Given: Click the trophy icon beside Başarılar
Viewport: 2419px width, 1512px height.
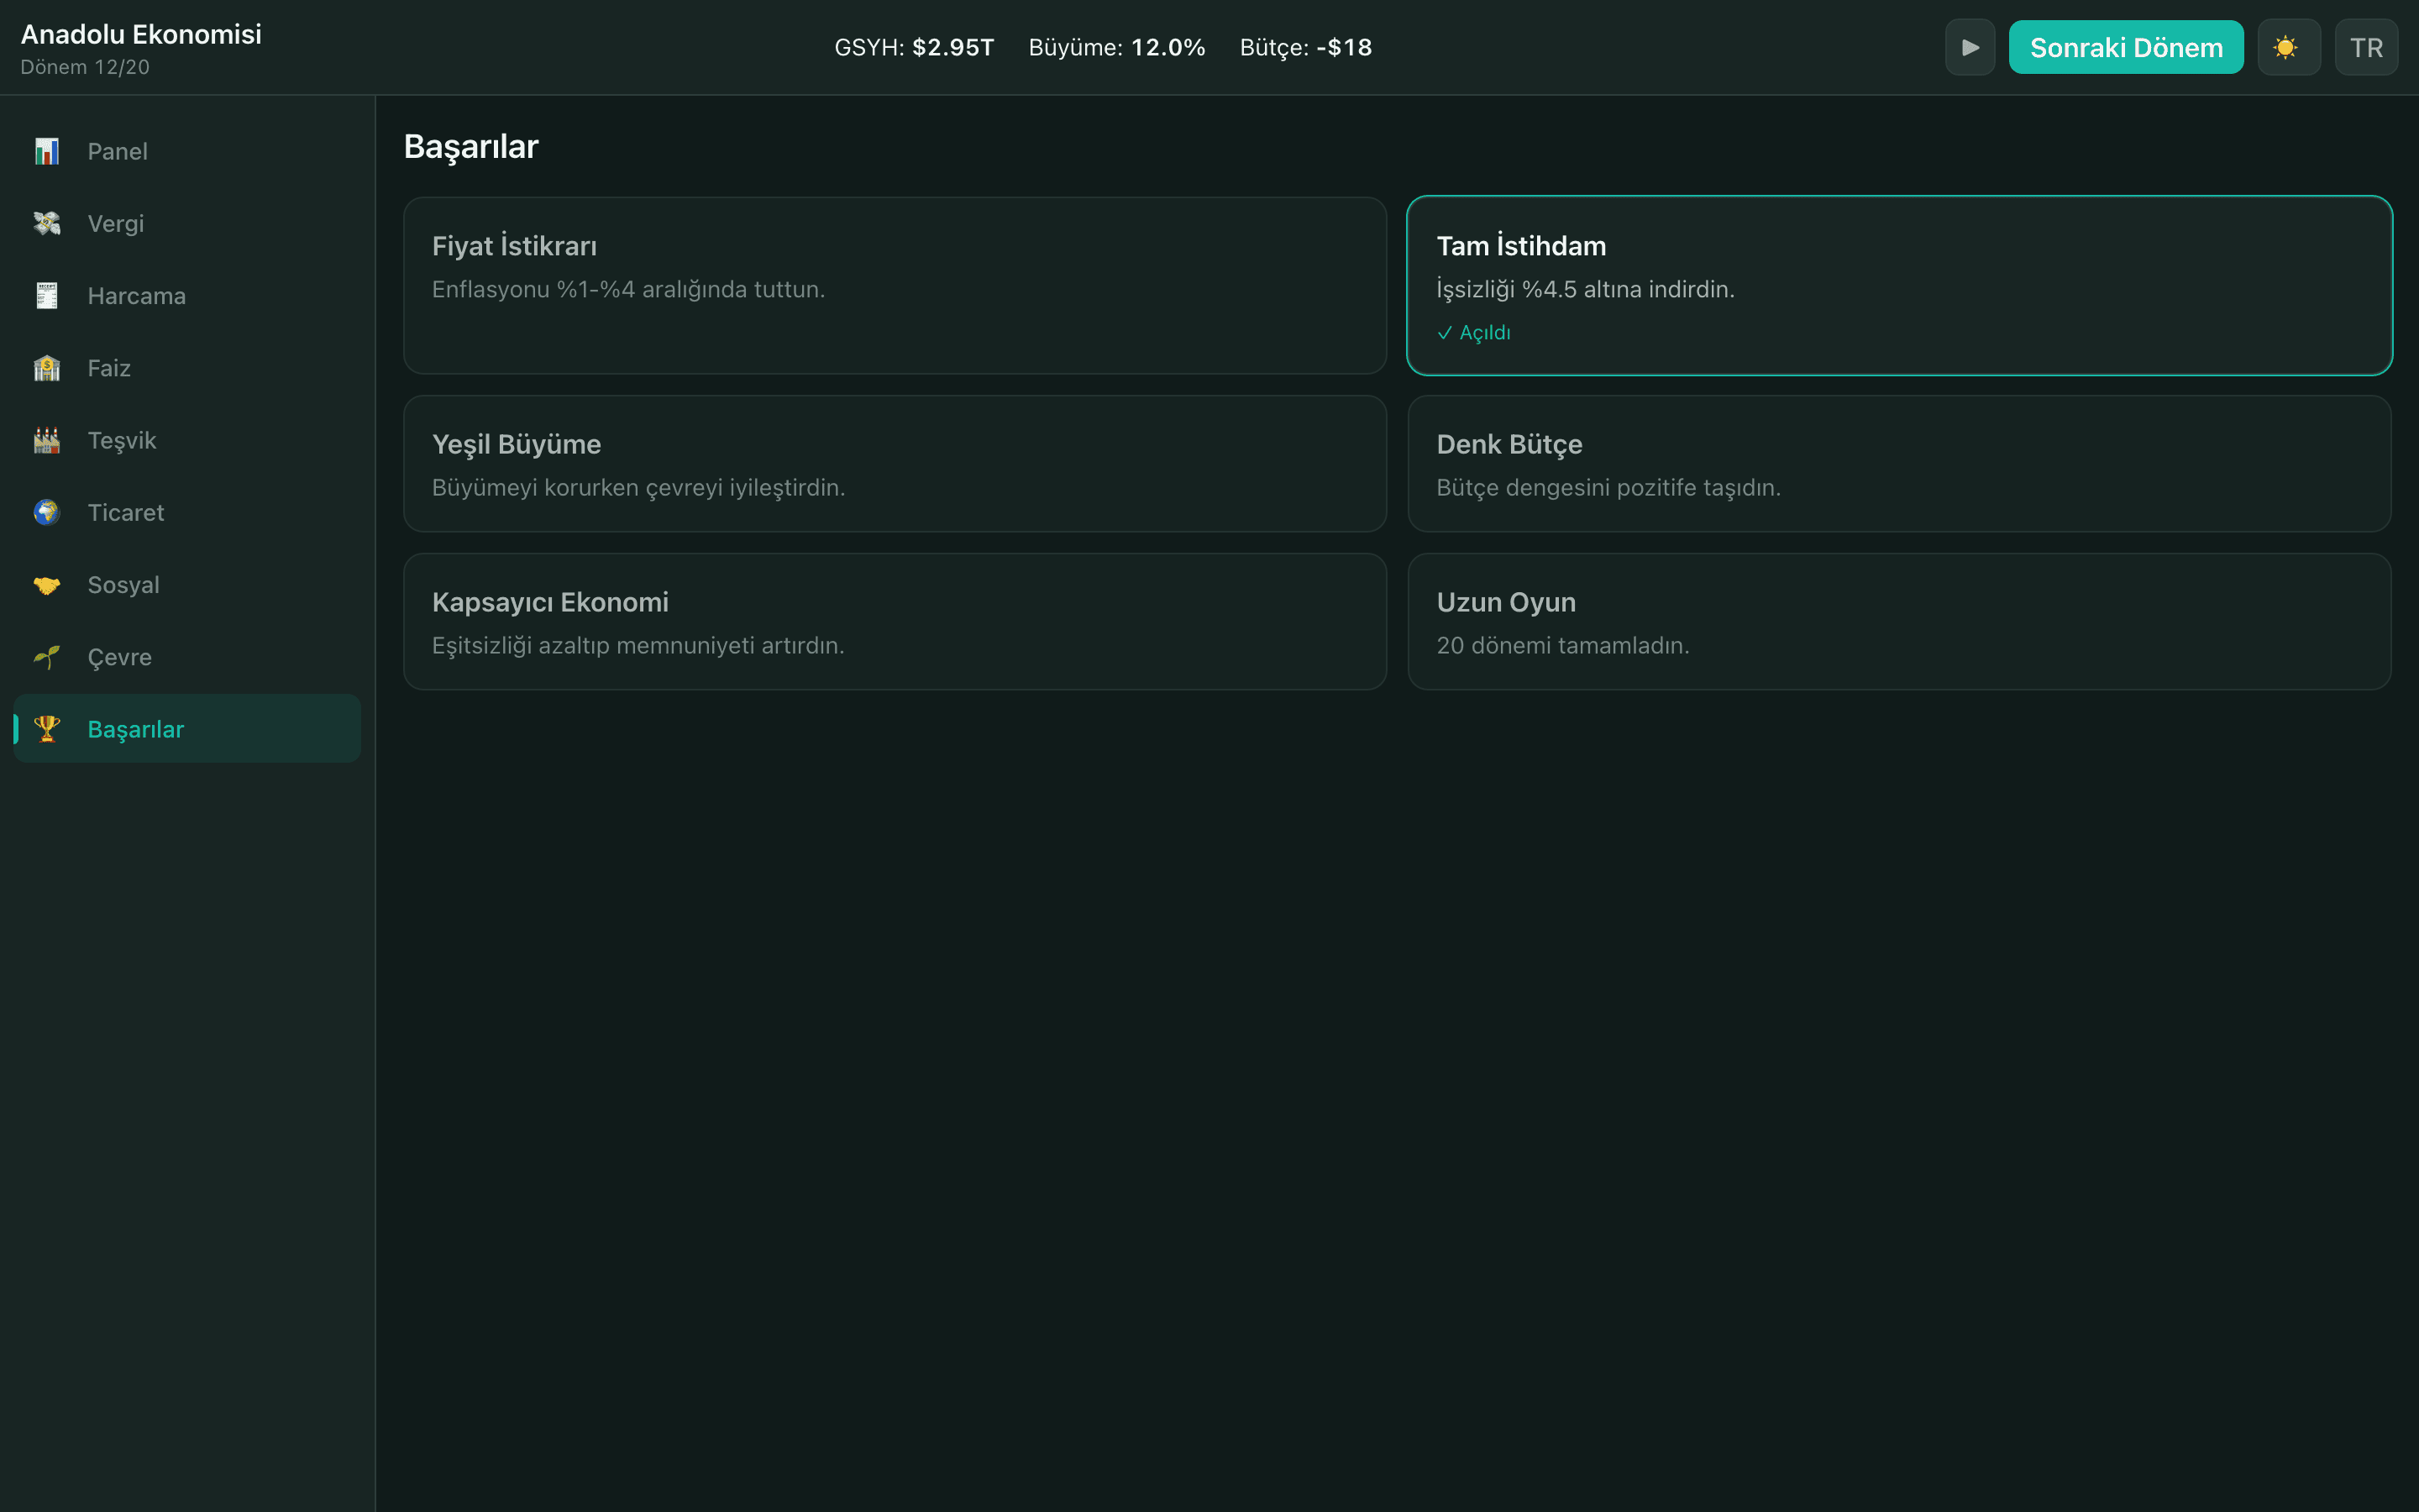Looking at the screenshot, I should tap(47, 729).
